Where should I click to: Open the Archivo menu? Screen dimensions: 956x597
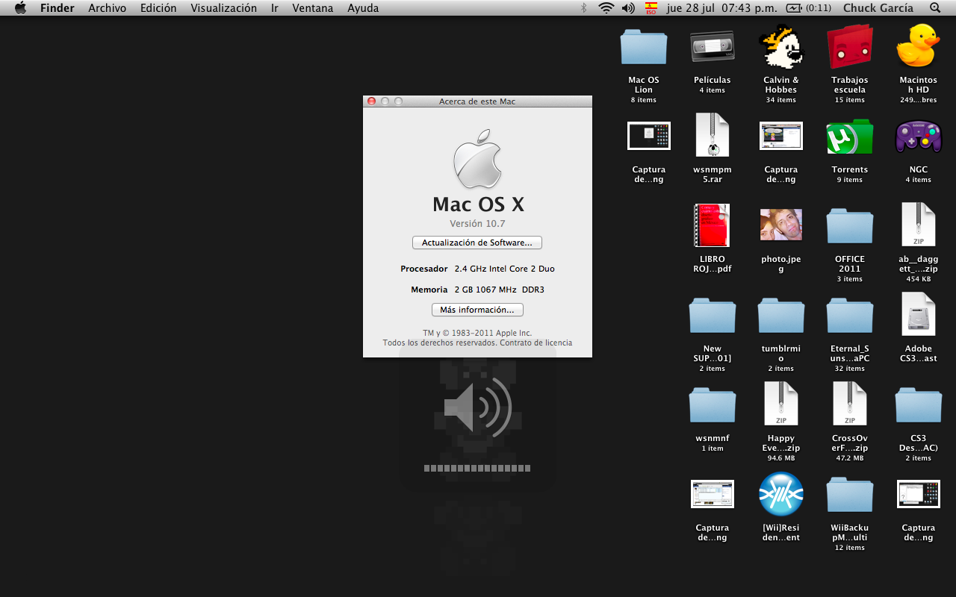[x=107, y=8]
